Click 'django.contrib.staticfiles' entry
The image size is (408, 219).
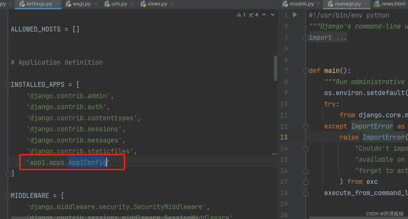[x=82, y=151]
